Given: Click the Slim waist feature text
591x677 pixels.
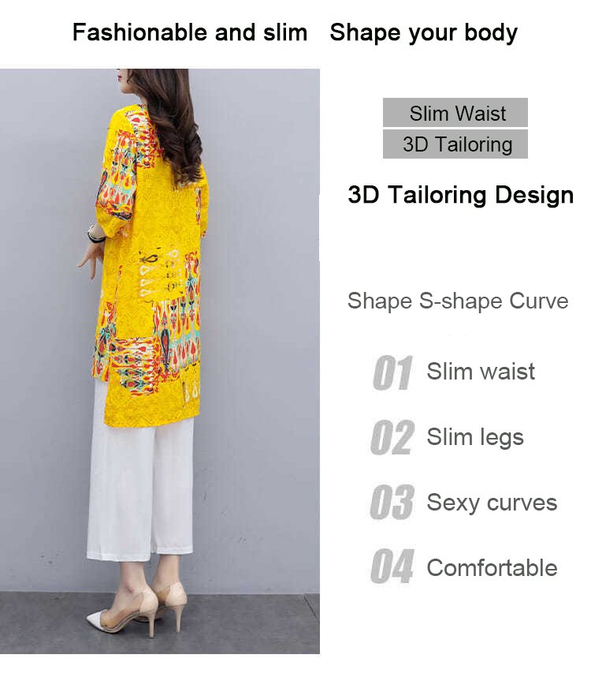Looking at the screenshot, I should (481, 371).
